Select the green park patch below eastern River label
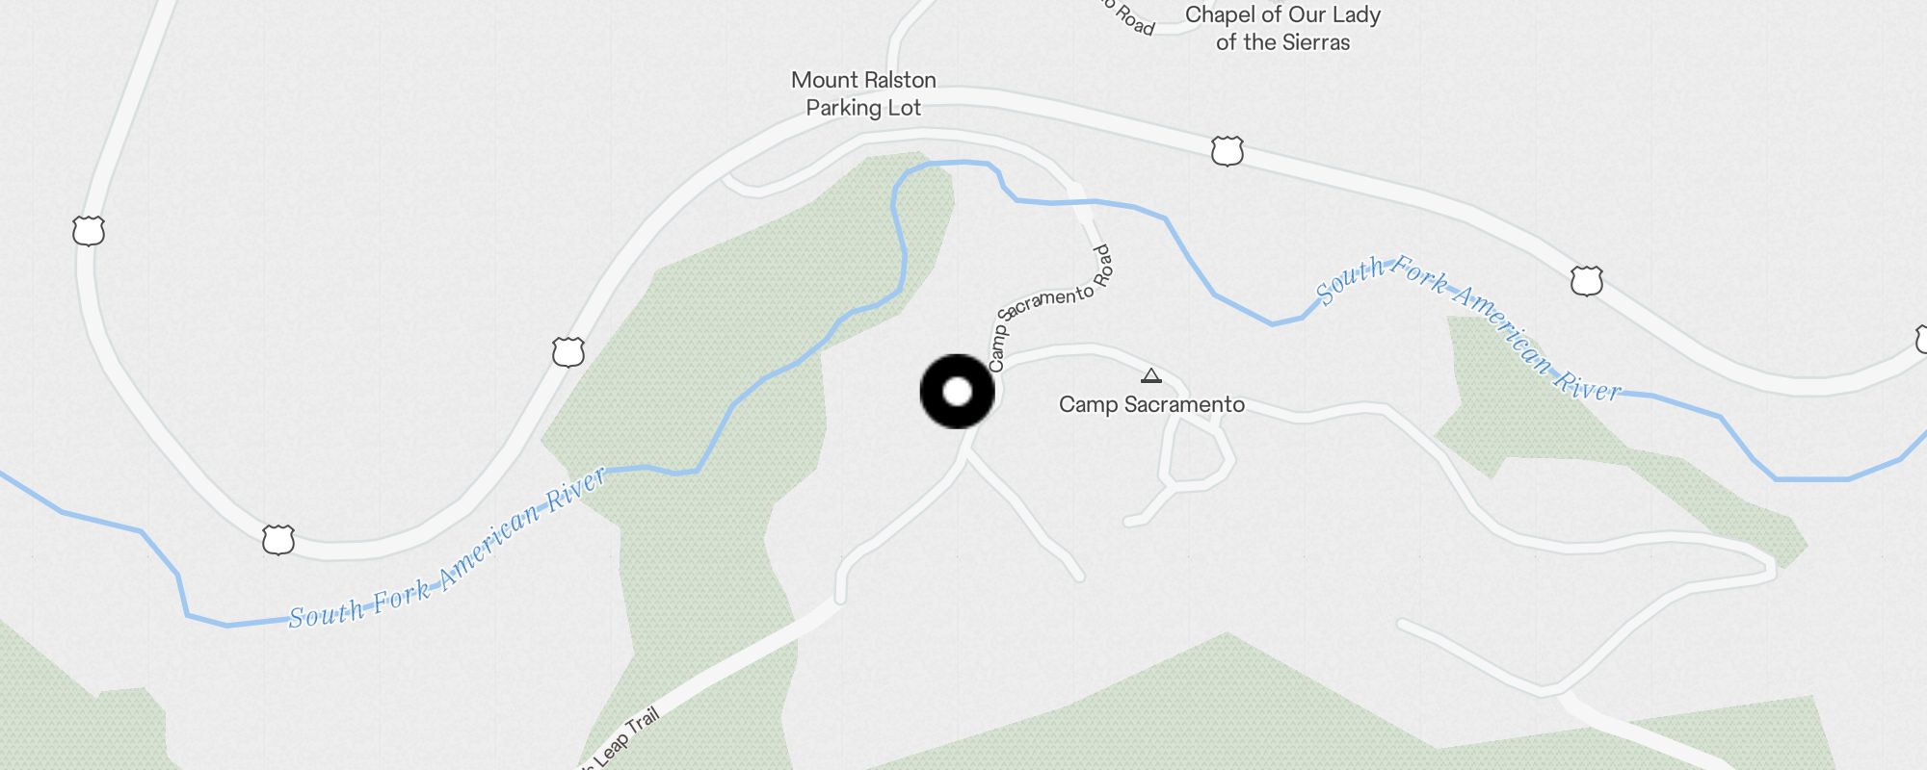The height and width of the screenshot is (770, 1927). [x=1580, y=433]
